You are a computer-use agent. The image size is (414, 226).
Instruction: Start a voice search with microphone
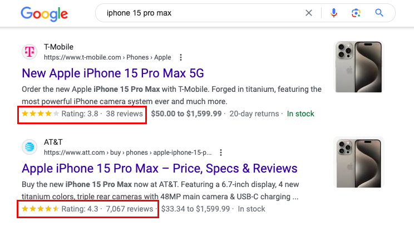pyautogui.click(x=334, y=13)
